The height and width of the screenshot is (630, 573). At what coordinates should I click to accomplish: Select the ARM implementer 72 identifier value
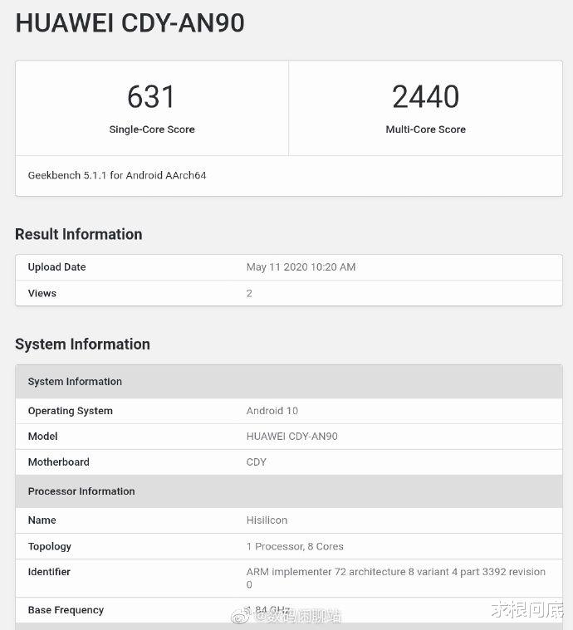pyautogui.click(x=395, y=579)
